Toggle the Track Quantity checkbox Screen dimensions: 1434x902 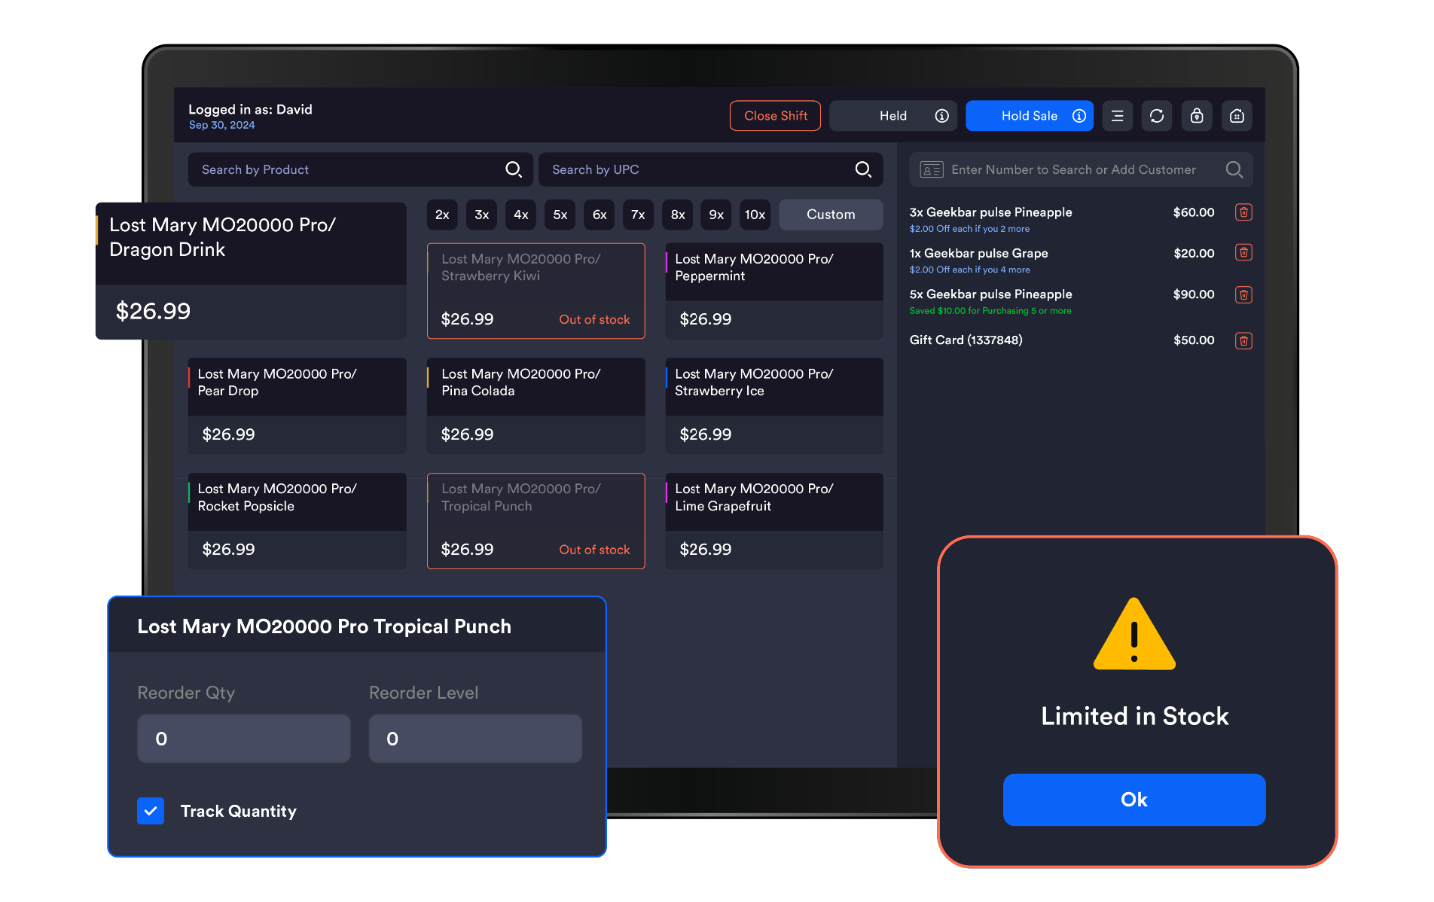click(x=151, y=811)
